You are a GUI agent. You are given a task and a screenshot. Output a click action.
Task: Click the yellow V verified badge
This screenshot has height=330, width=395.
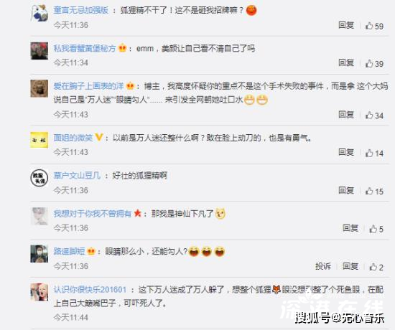click(99, 137)
